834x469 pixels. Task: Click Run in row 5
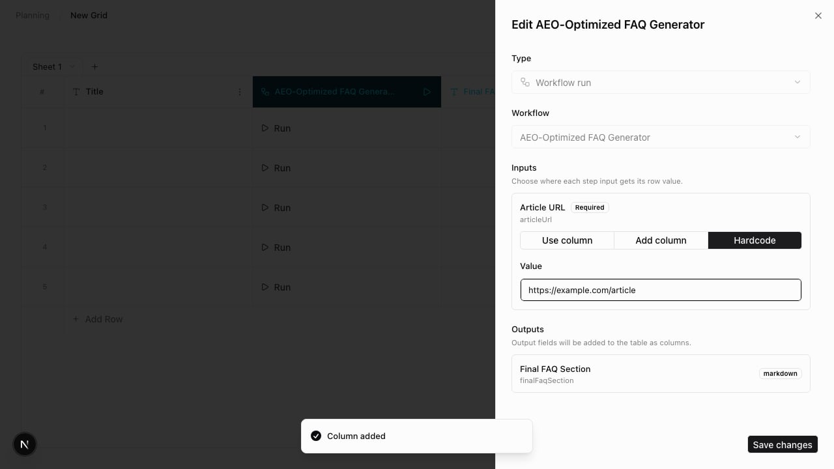pos(276,287)
